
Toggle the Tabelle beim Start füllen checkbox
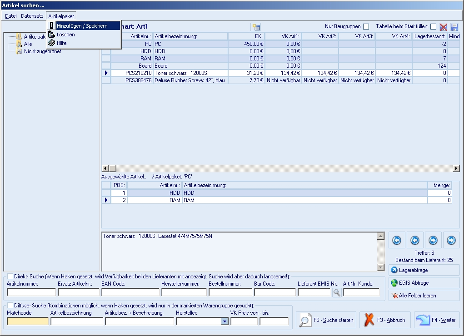(x=433, y=27)
